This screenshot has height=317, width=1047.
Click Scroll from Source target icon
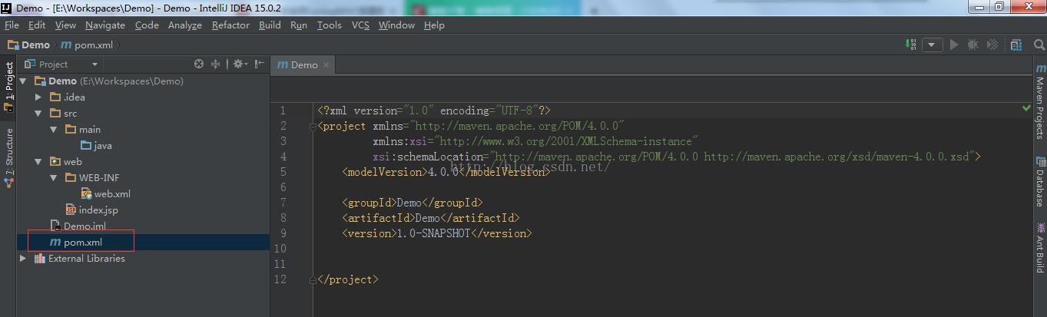click(199, 64)
